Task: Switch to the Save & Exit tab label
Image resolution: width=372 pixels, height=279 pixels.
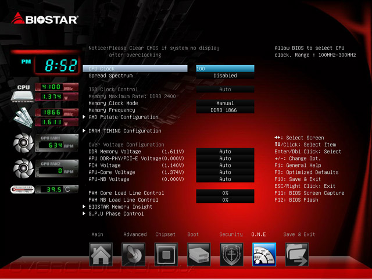Action: point(299,234)
